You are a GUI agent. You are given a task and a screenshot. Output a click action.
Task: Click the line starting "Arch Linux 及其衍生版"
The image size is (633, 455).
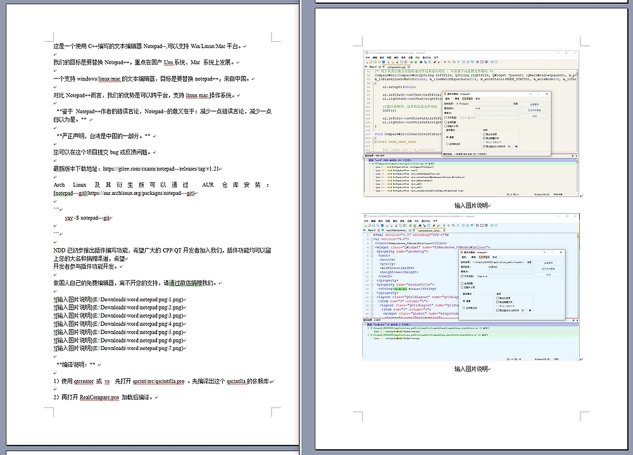(162, 185)
